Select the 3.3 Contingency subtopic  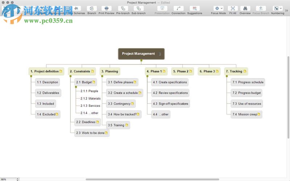tap(121, 104)
